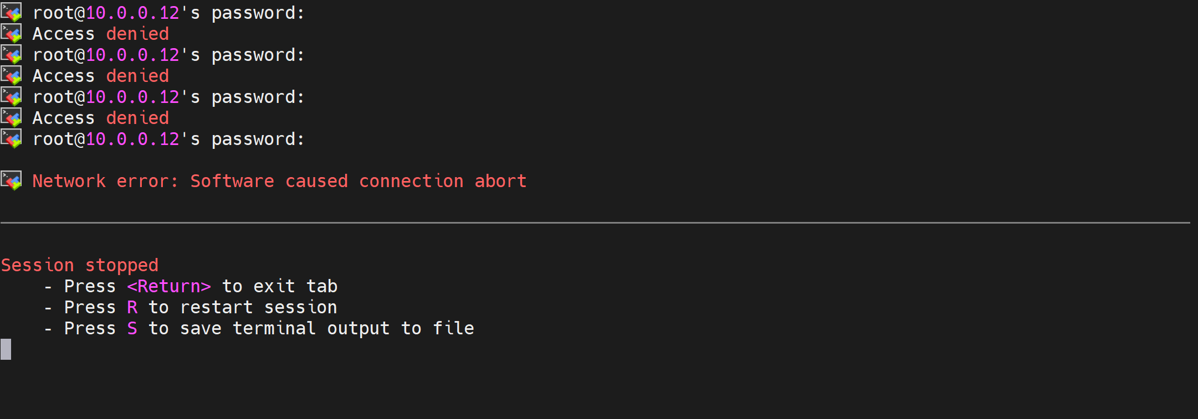Click the magenta S save key hint
The height and width of the screenshot is (419, 1198).
tap(132, 328)
